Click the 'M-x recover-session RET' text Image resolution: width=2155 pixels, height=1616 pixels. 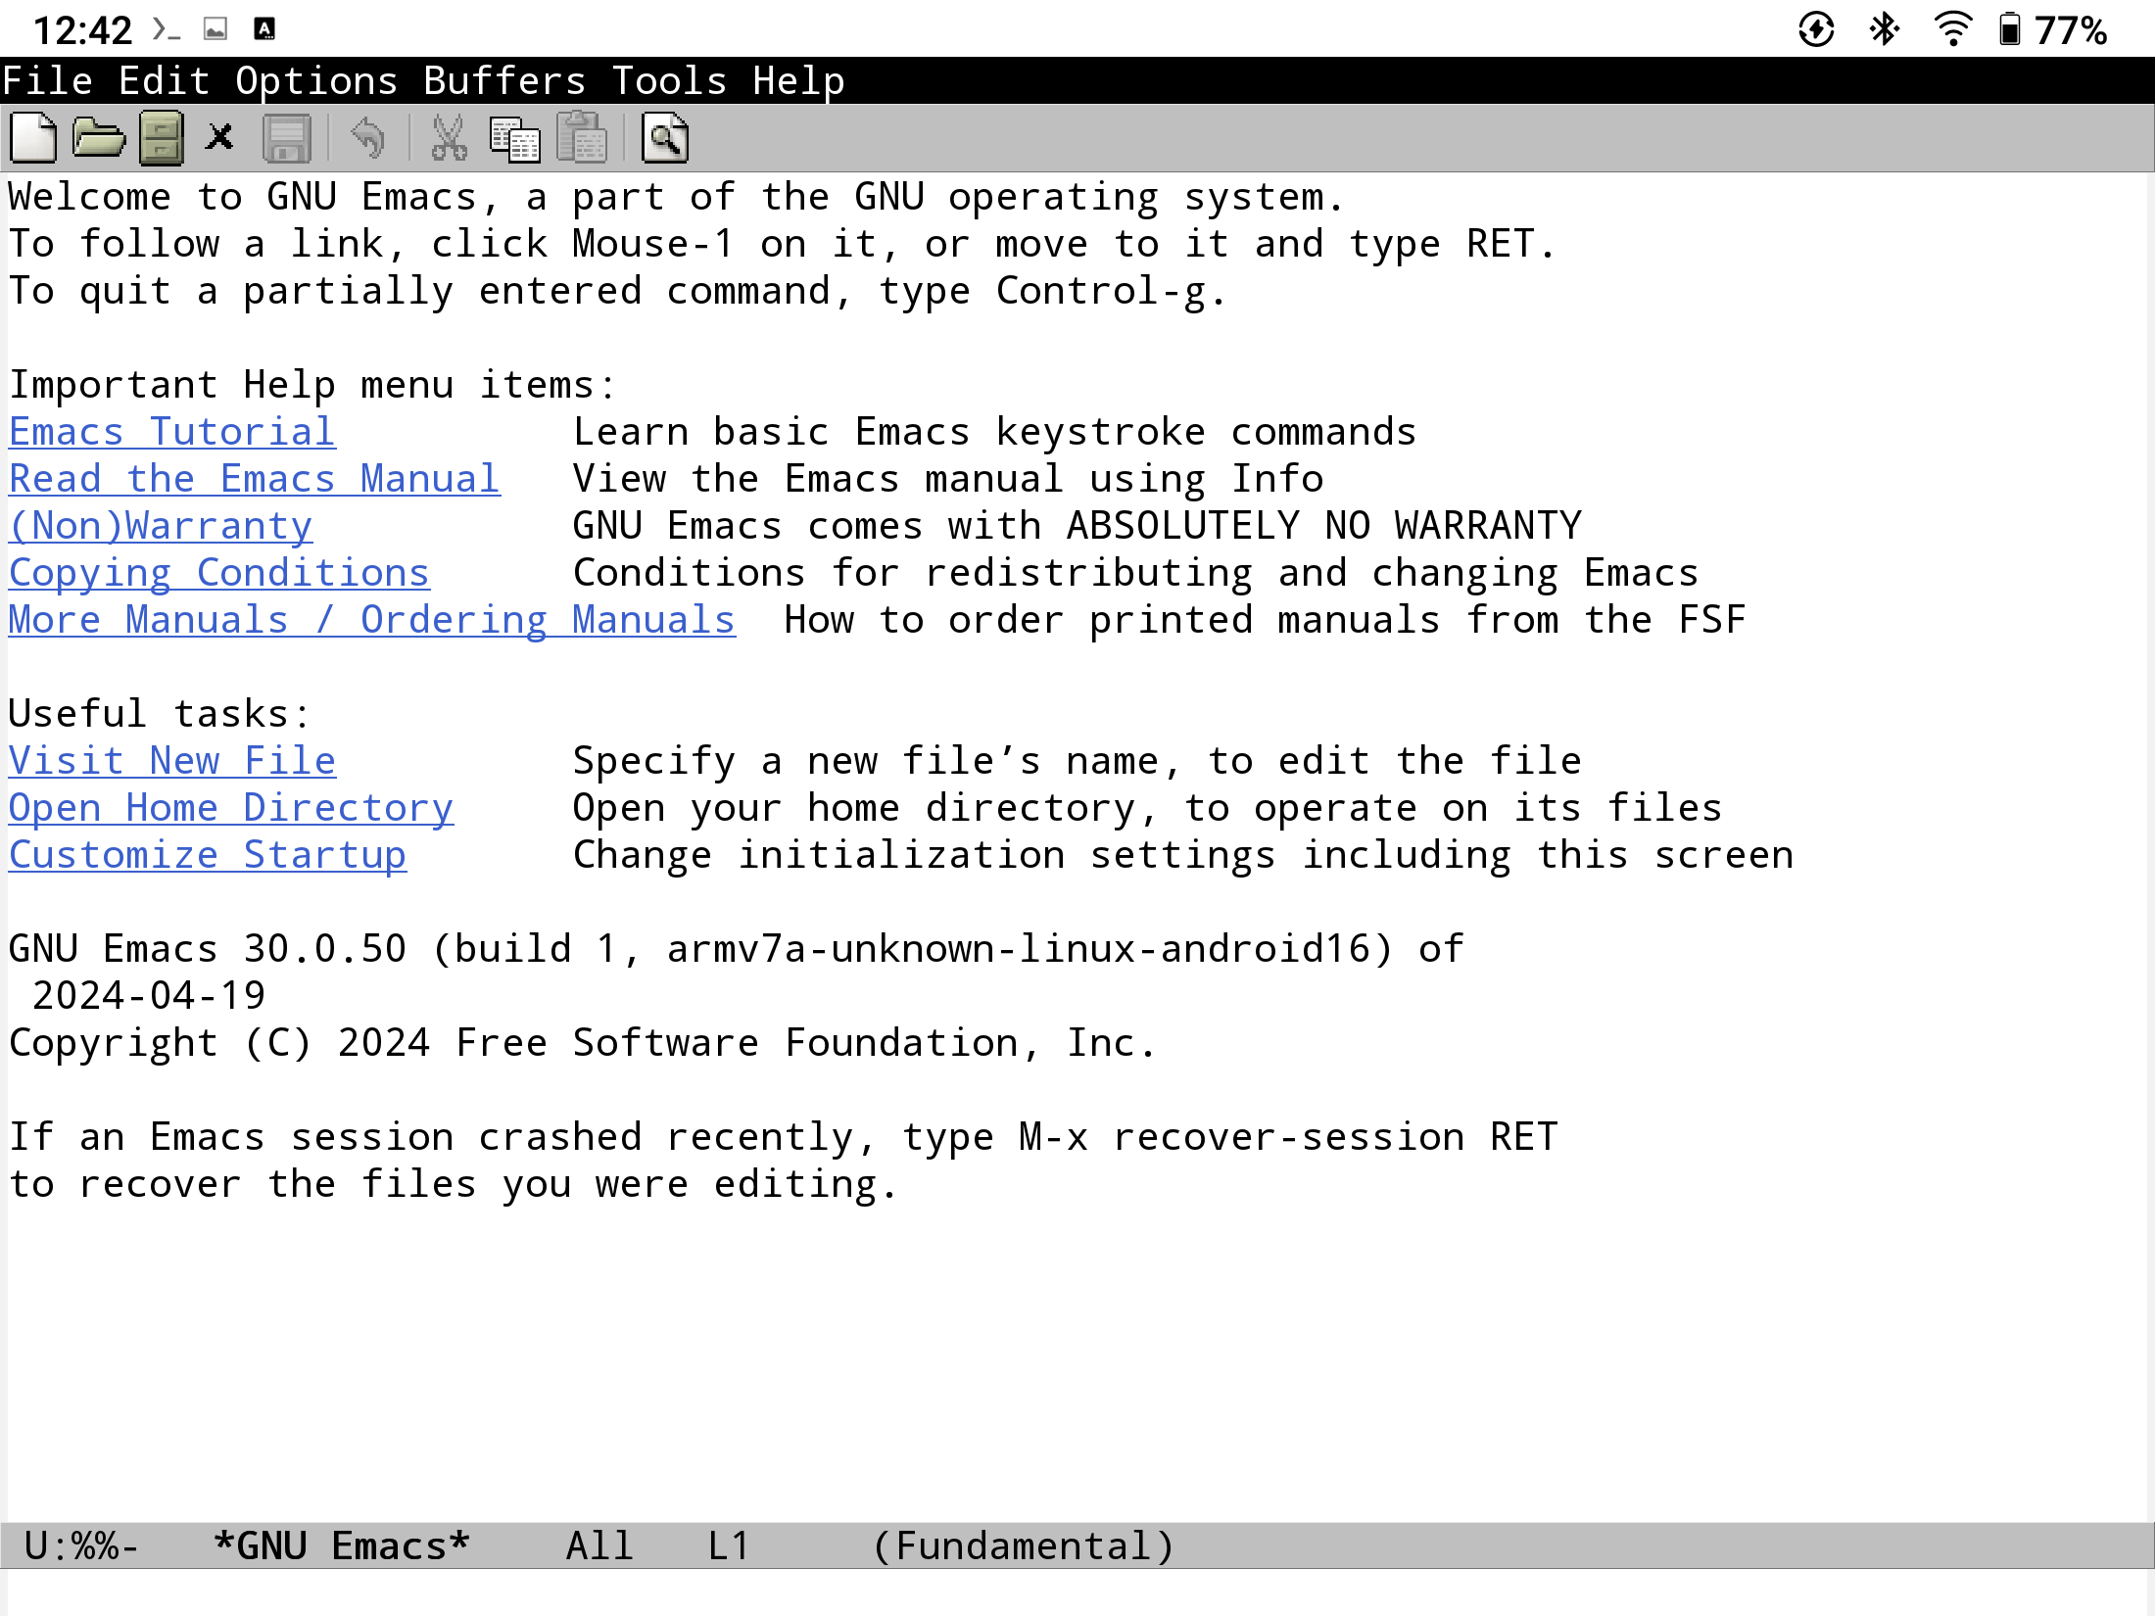click(x=1289, y=1137)
